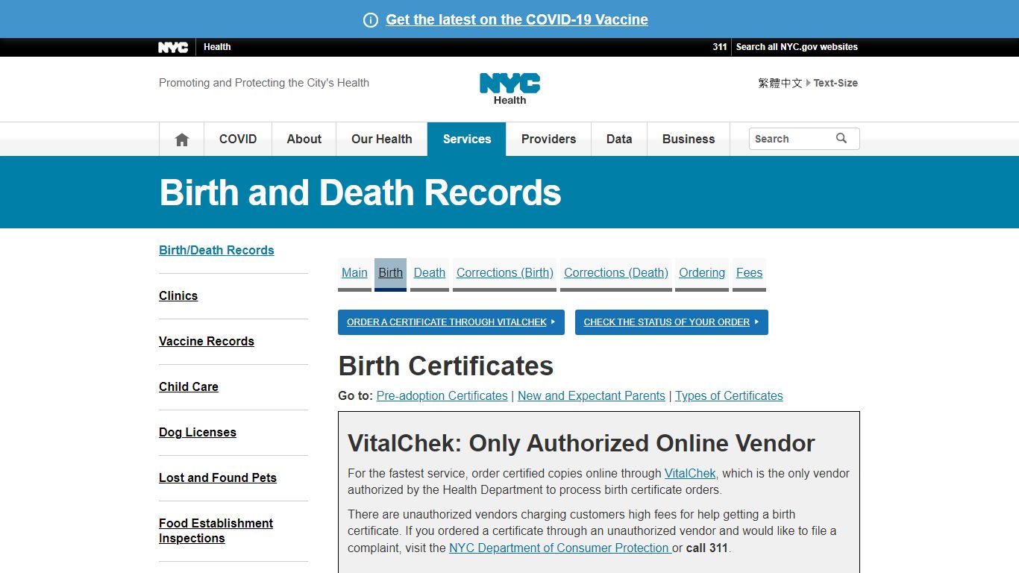Click the NYC Health center logo
This screenshot has width=1019, height=573.
click(509, 88)
